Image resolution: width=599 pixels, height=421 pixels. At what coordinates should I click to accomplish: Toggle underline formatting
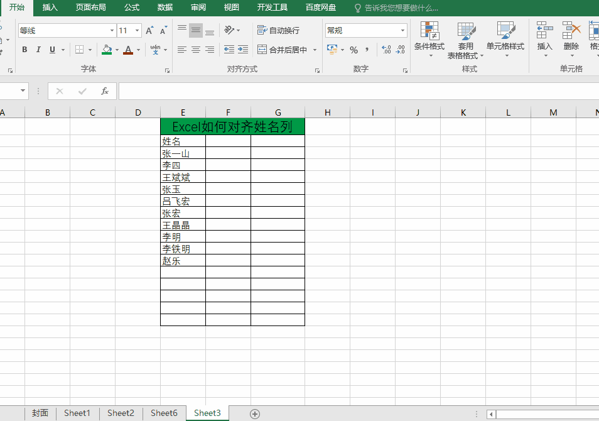(x=52, y=50)
